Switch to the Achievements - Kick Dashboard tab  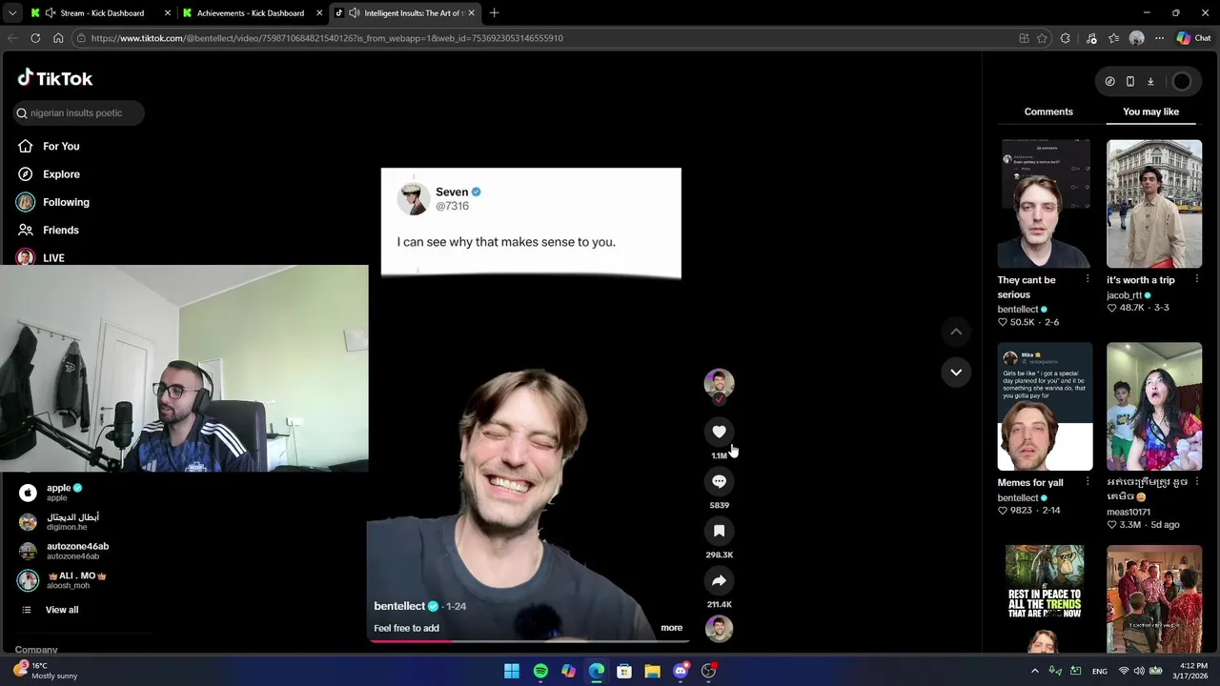[251, 13]
